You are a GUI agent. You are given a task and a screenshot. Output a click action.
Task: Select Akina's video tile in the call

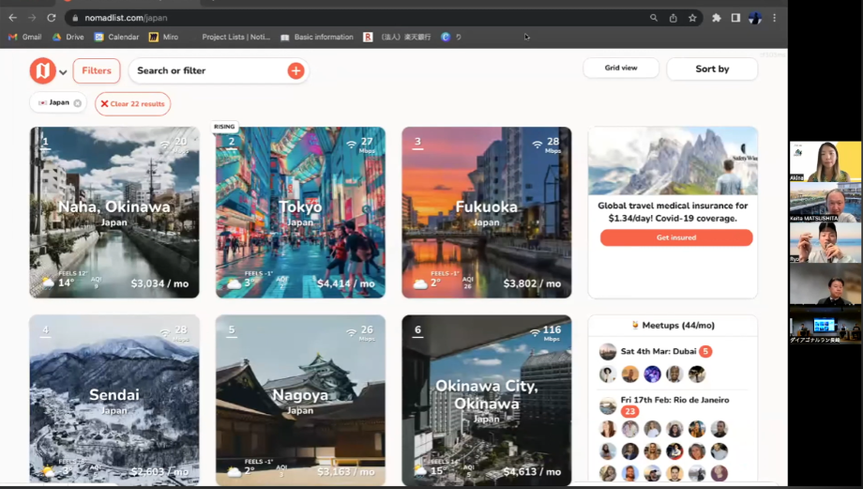[x=825, y=161]
